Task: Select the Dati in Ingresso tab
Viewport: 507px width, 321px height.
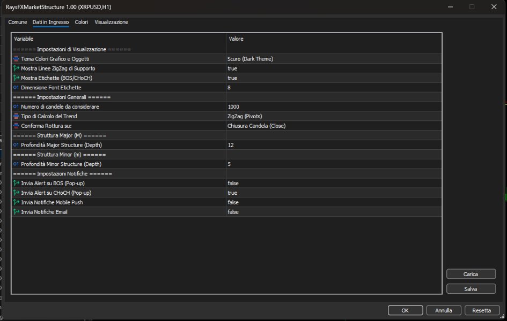Action: pos(51,22)
